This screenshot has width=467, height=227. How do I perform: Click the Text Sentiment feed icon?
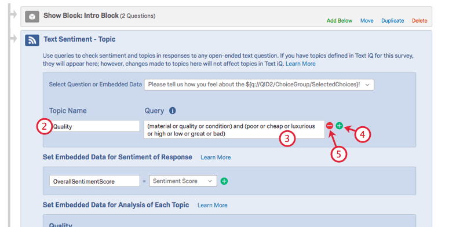[32, 40]
